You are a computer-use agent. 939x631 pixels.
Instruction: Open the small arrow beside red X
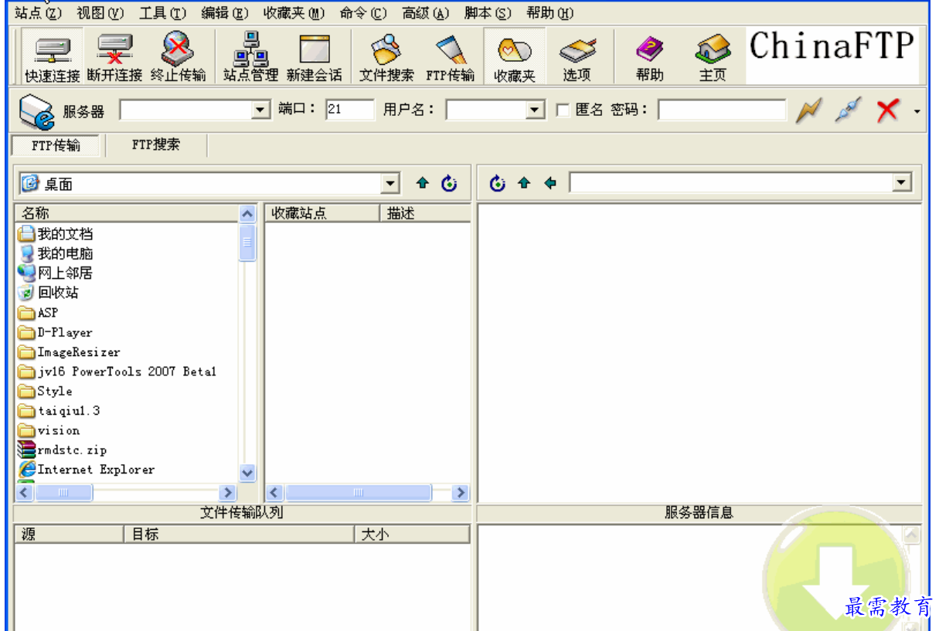[x=917, y=111]
